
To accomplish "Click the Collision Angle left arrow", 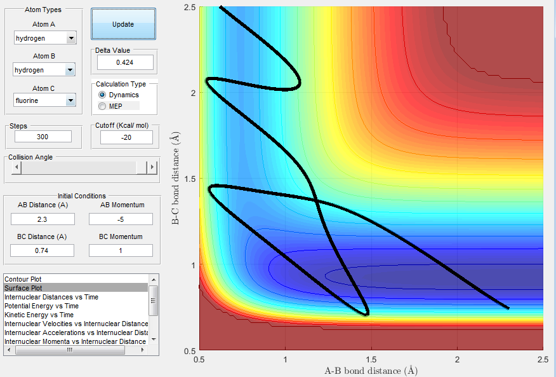I will point(17,167).
